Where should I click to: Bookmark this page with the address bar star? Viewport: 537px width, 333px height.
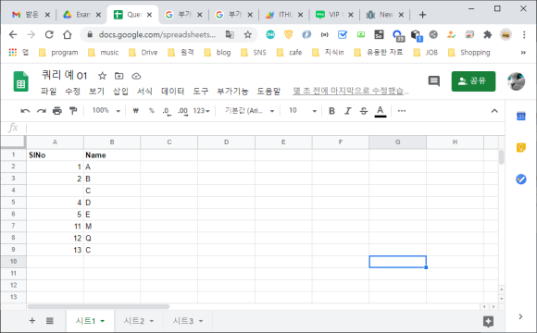point(248,34)
